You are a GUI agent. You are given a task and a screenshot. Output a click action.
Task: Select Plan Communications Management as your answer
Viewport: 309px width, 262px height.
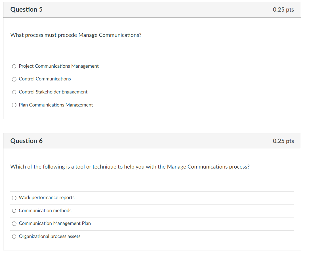[x=14, y=105]
